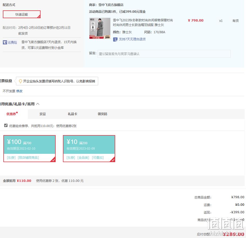Click merchant name 雪中飞官方旗舰店
The image size is (246, 238).
click(111, 5)
